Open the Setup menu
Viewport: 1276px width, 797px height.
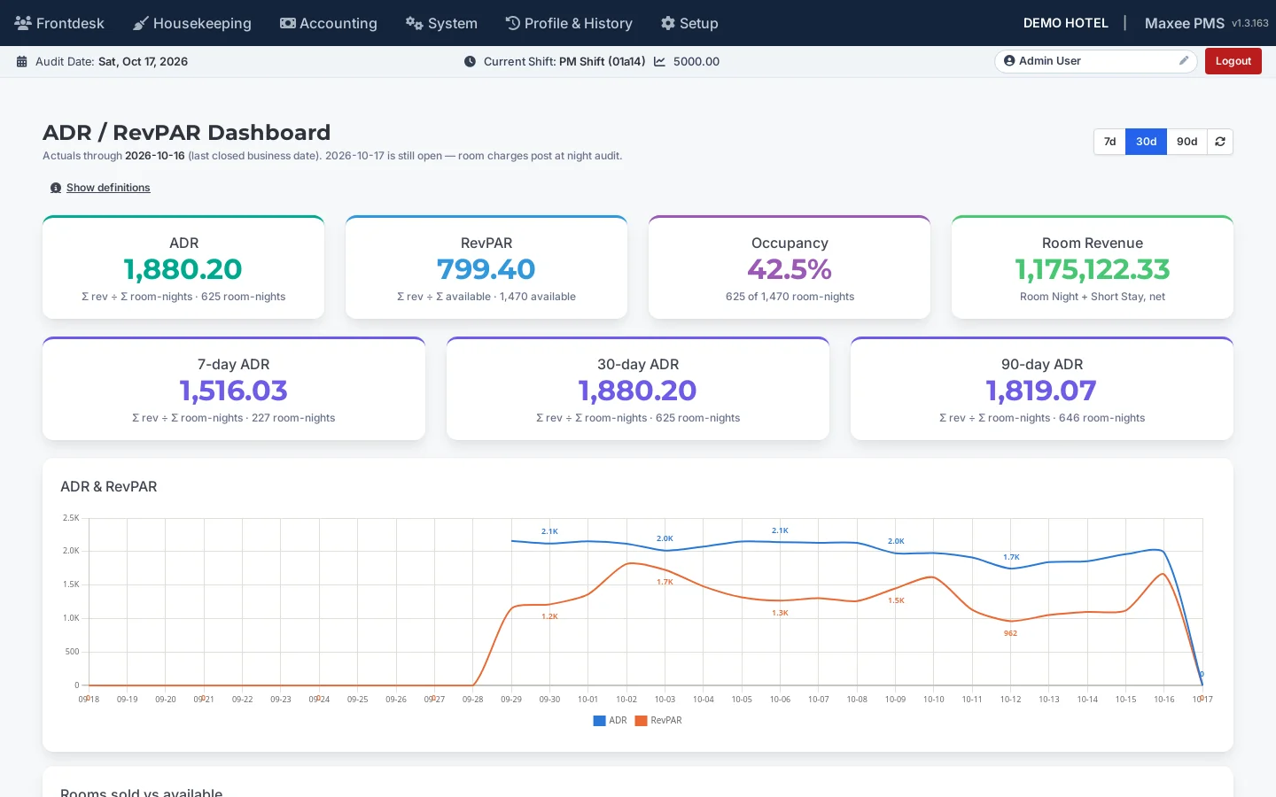(689, 23)
